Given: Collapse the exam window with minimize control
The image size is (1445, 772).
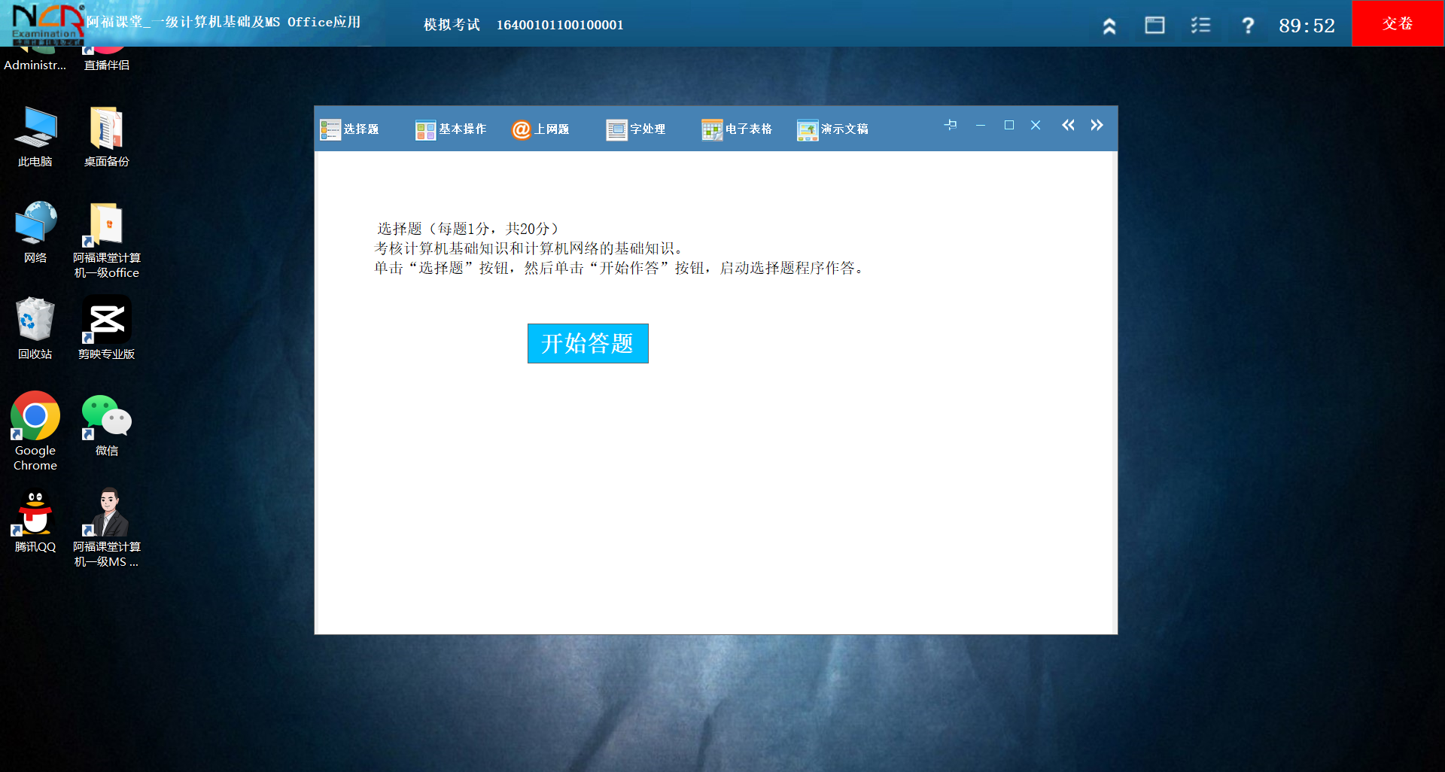Looking at the screenshot, I should (980, 125).
